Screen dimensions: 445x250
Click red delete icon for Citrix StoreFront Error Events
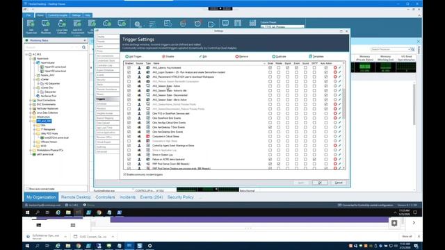(x=335, y=118)
